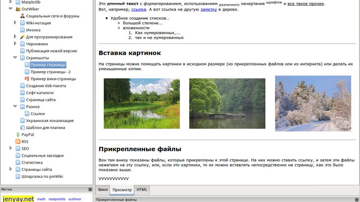Click the flag icon of Пример вики-страницы

click(x=27, y=79)
